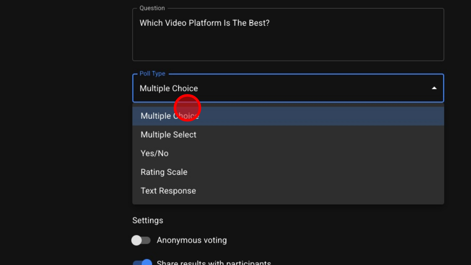Disable Share results with participants switch
The width and height of the screenshot is (471, 265).
pyautogui.click(x=143, y=262)
